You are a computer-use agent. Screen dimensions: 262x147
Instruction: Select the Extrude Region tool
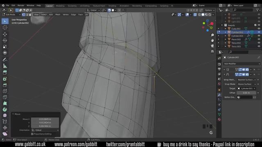5,73
